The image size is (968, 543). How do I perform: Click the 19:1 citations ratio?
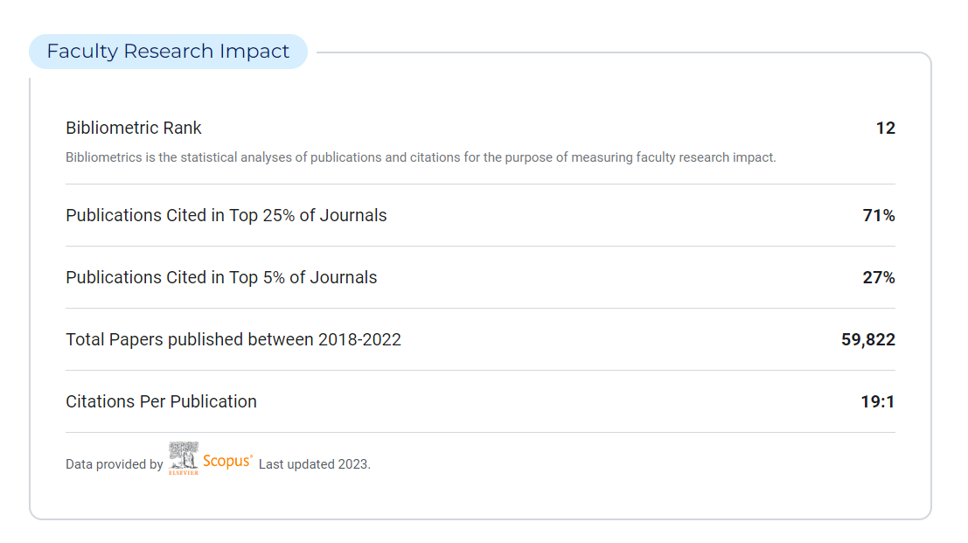tap(878, 402)
